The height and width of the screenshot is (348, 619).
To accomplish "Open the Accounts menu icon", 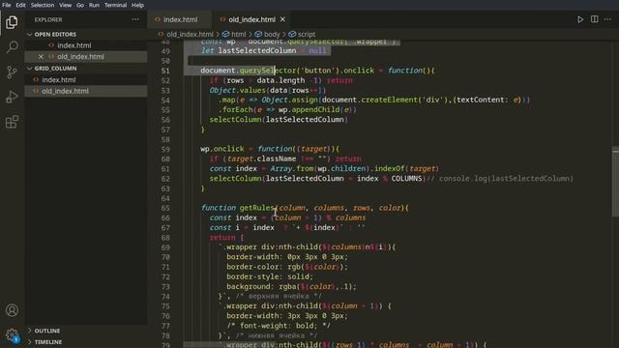I will tap(12, 310).
